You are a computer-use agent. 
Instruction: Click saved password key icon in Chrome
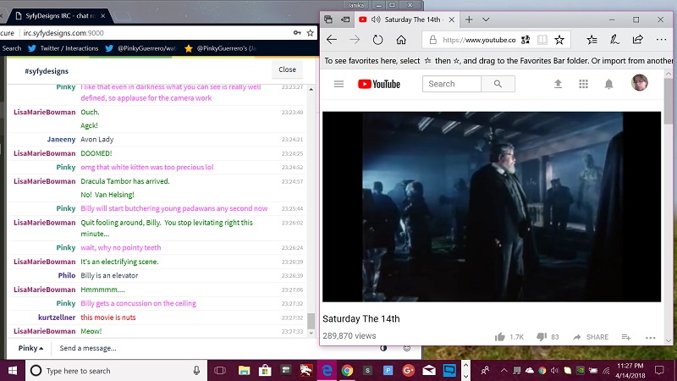(297, 33)
